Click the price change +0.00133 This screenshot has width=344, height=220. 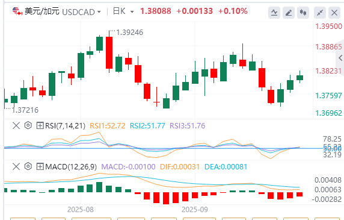coord(195,11)
